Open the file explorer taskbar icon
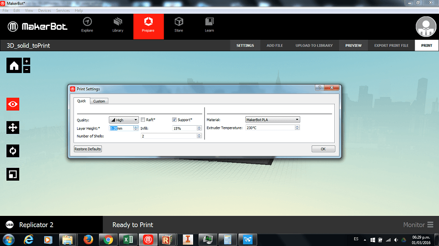 pyautogui.click(x=67, y=240)
